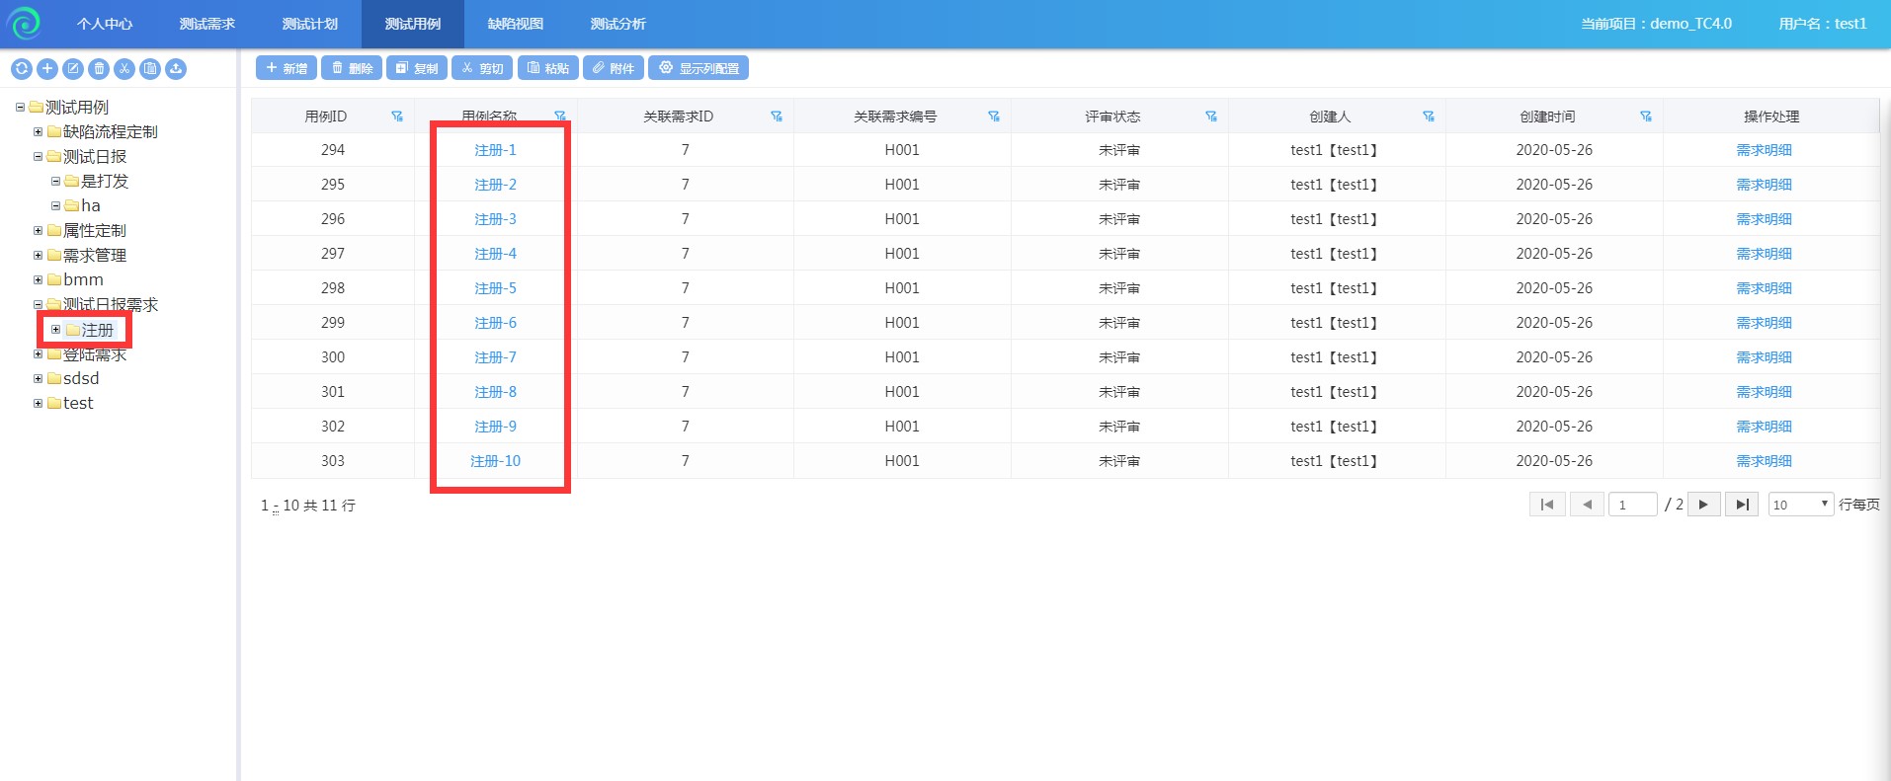Click the circular scissors icon above tree
Viewport: 1891px width, 781px height.
124,68
